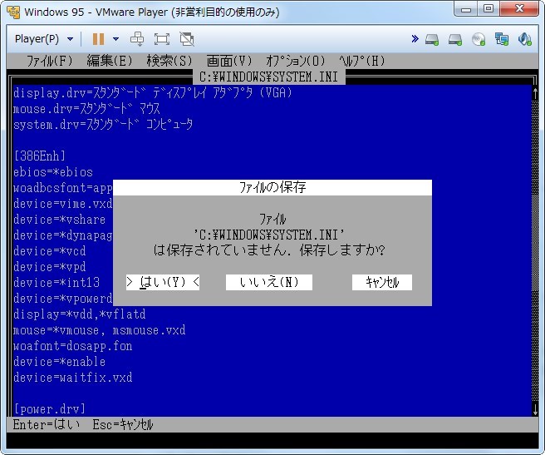Click the network adapter icon
The height and width of the screenshot is (455, 545).
coord(502,39)
